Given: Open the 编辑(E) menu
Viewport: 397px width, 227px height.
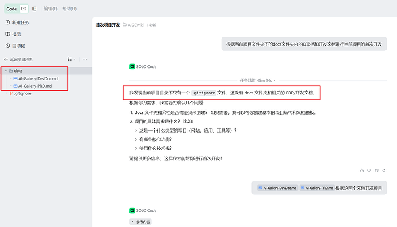Looking at the screenshot, I should coord(51,9).
